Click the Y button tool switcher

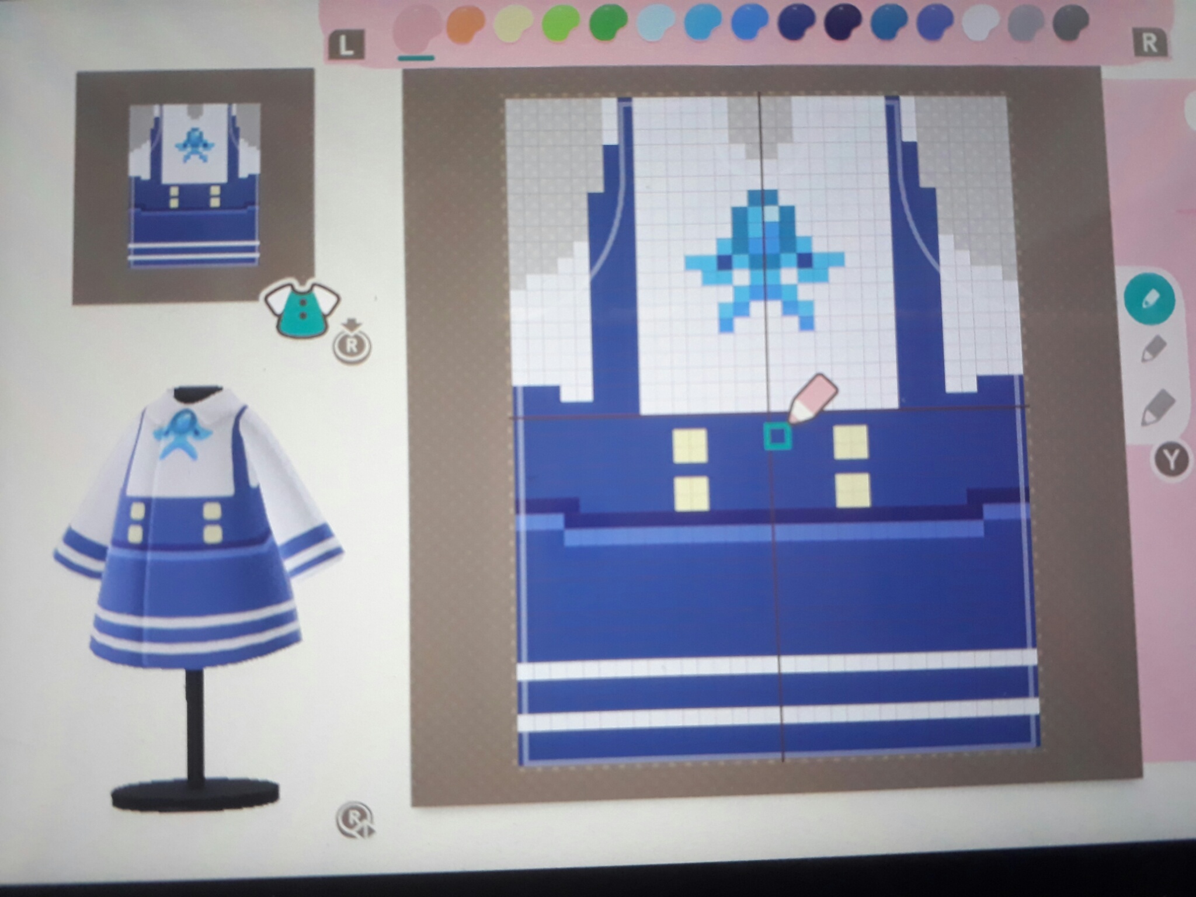click(1170, 460)
